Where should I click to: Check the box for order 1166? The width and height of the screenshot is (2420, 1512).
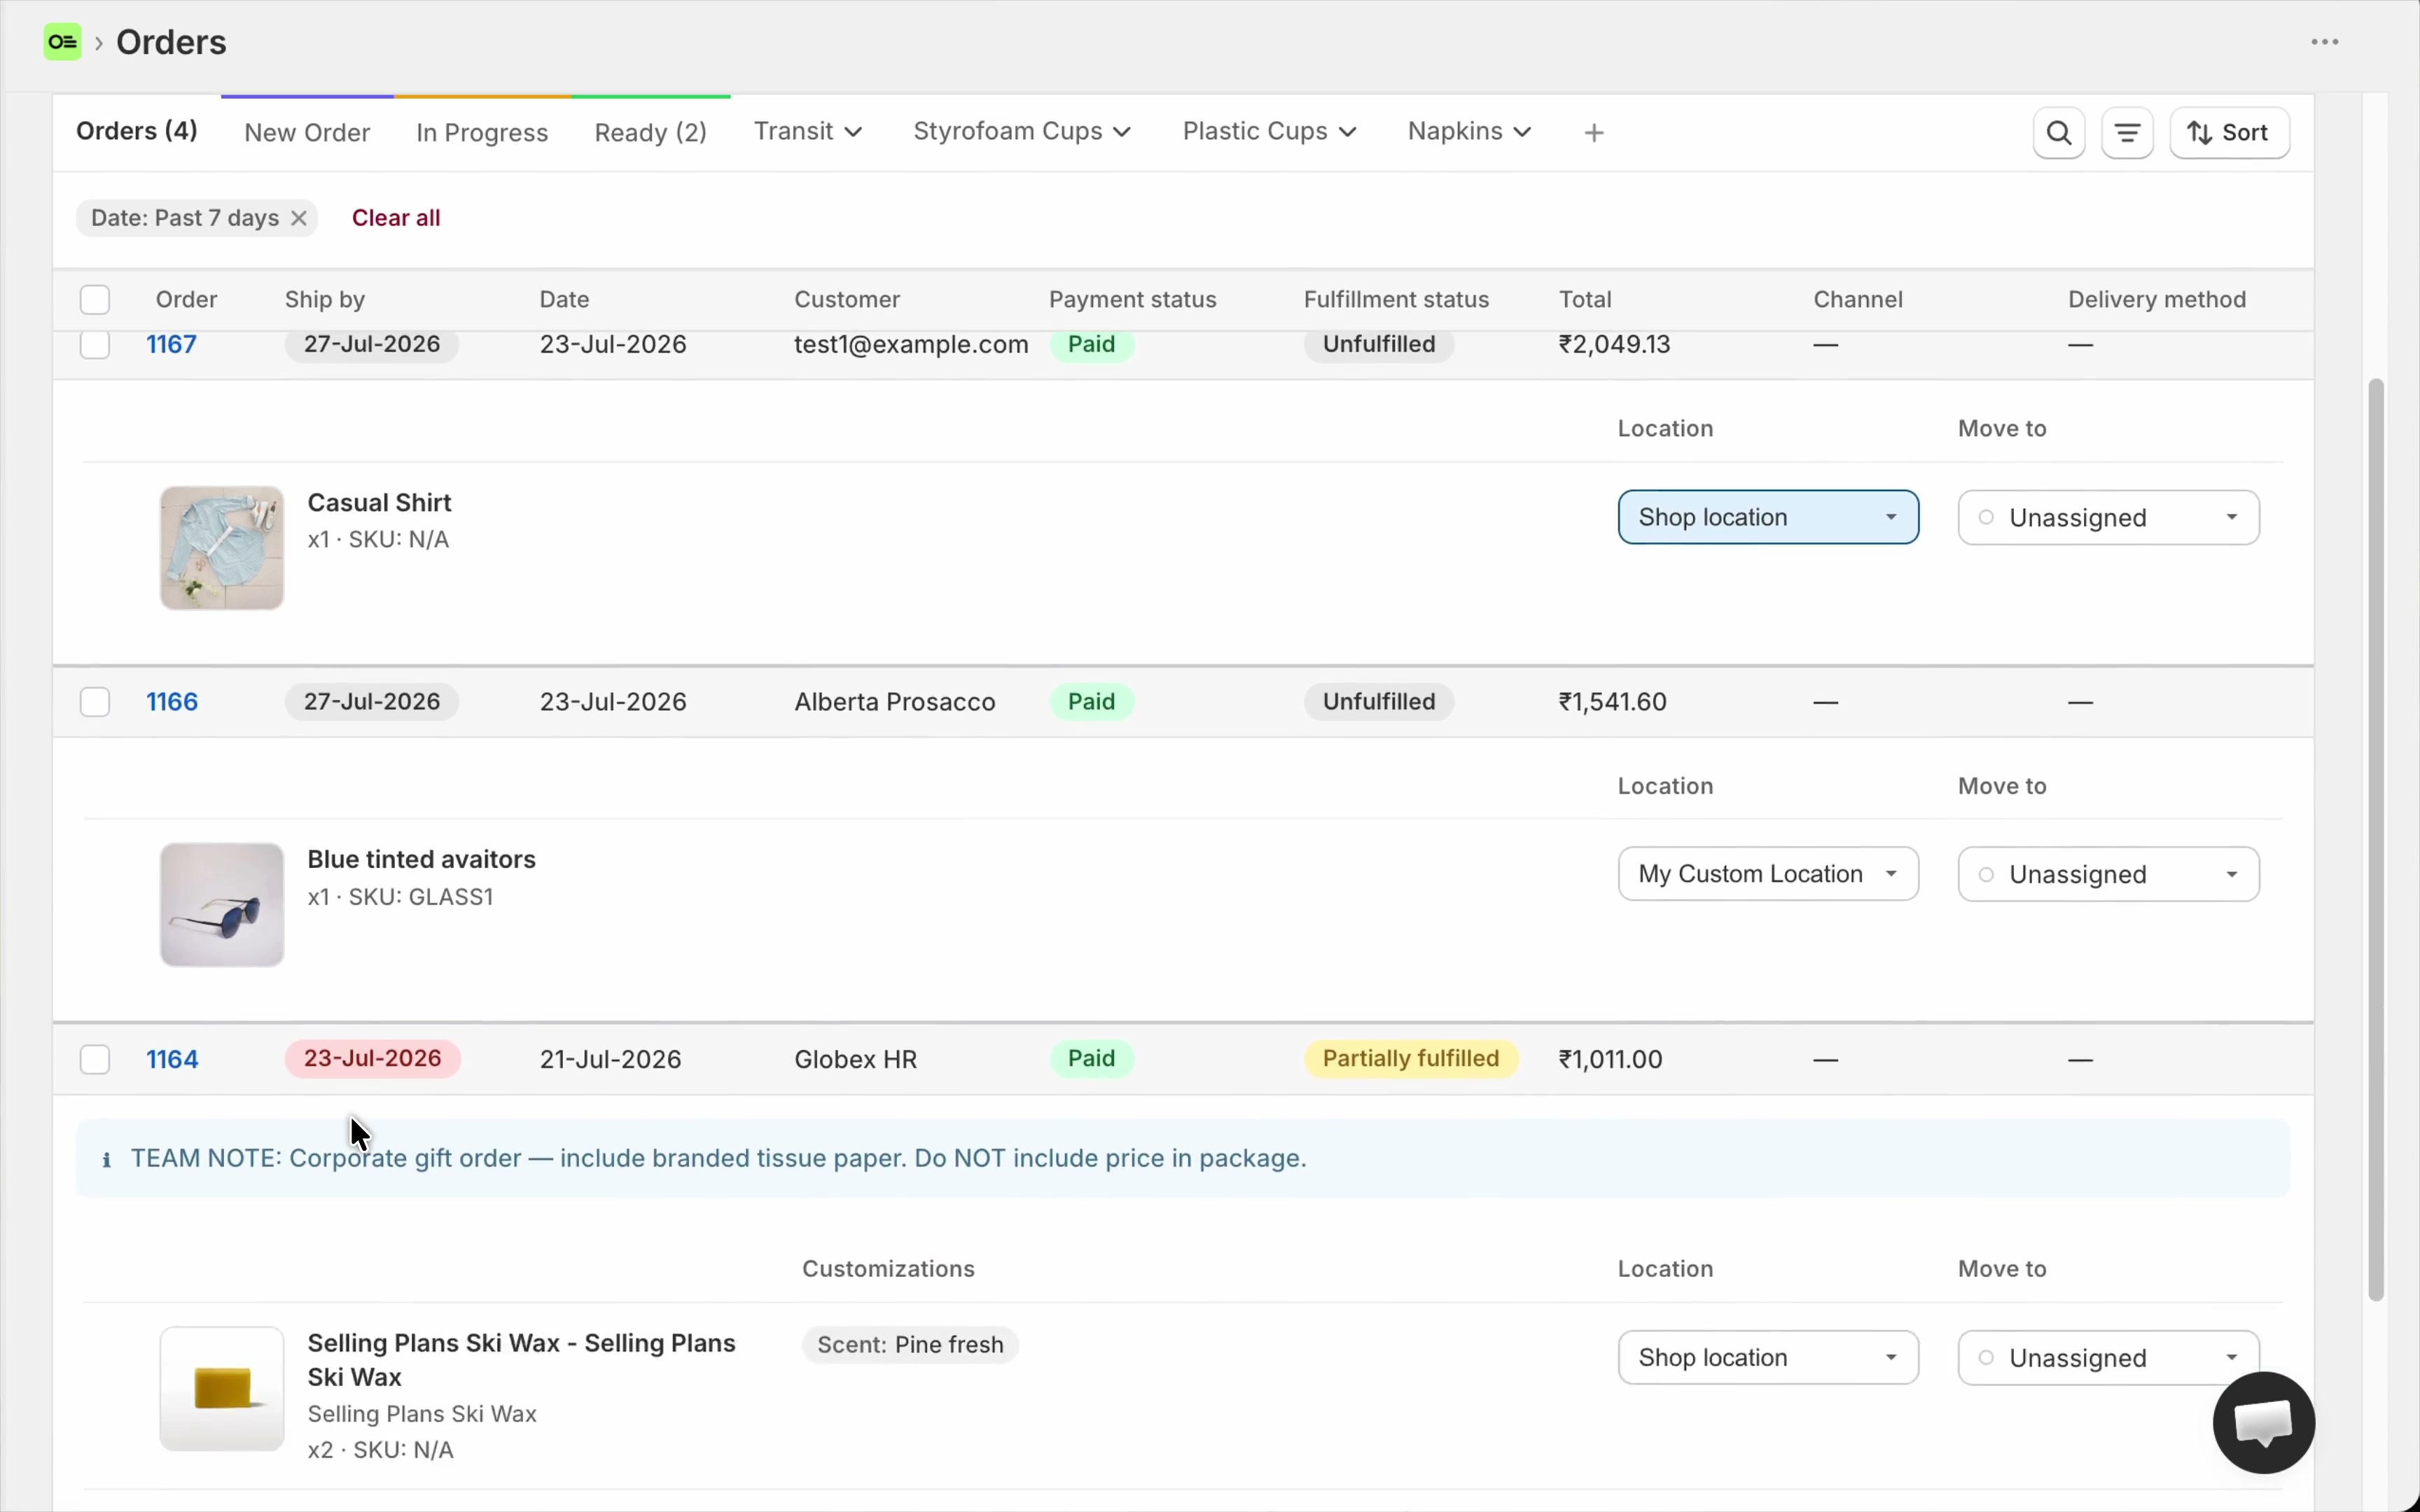click(95, 702)
